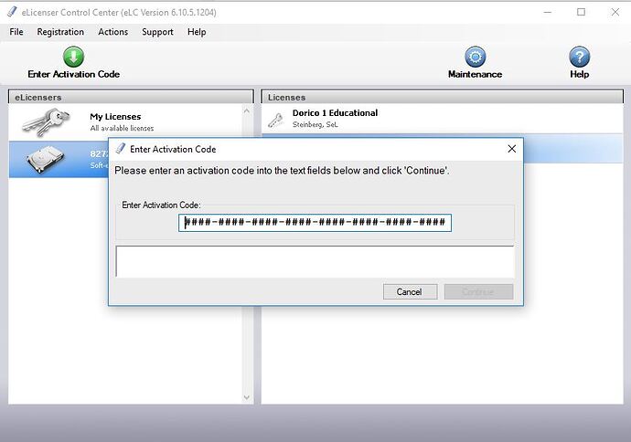
Task: Open the Maintenance gear icon
Action: pyautogui.click(x=475, y=57)
